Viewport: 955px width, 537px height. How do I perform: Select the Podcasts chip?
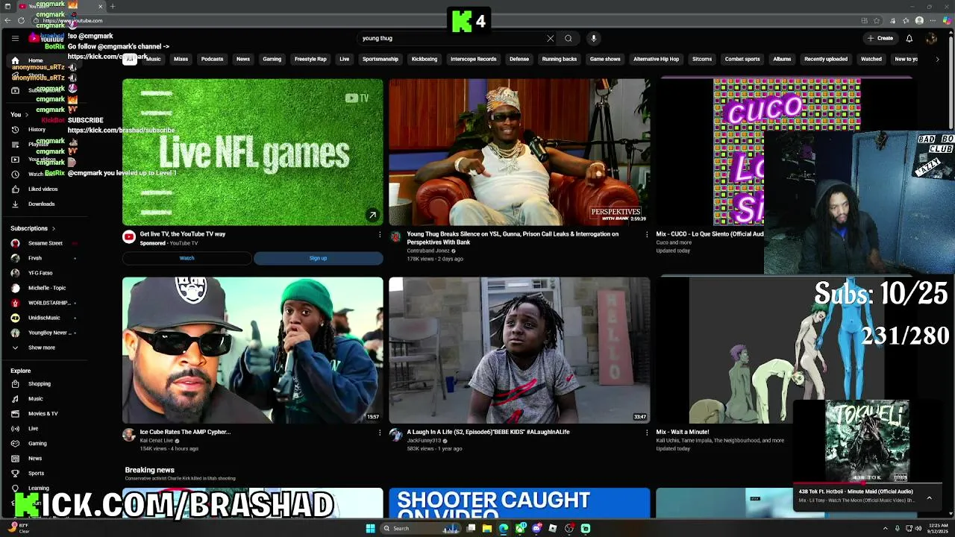[x=212, y=59]
